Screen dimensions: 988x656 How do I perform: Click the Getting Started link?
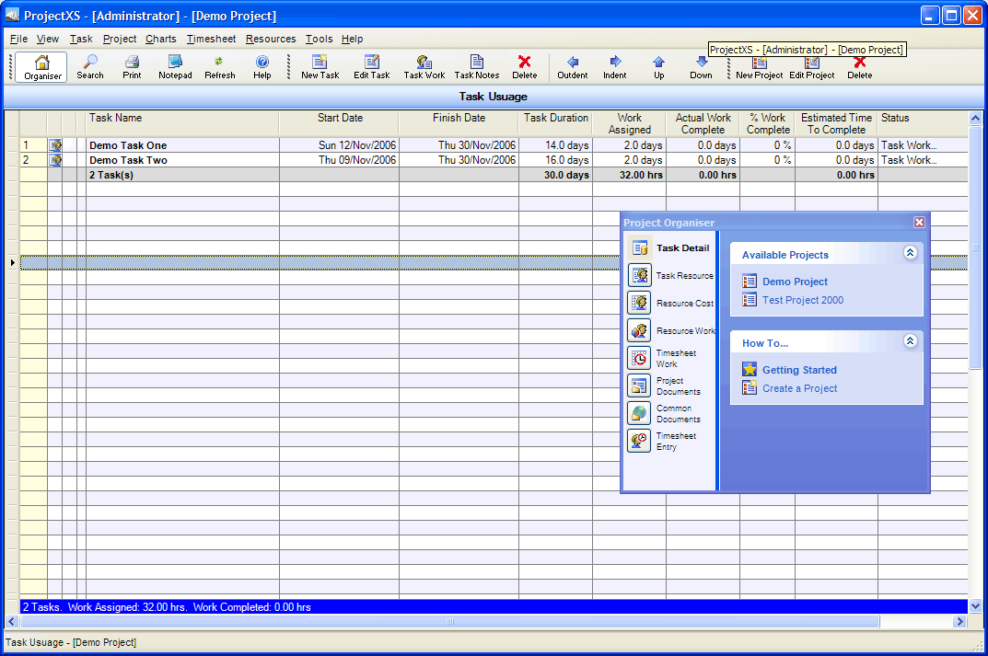coord(797,369)
